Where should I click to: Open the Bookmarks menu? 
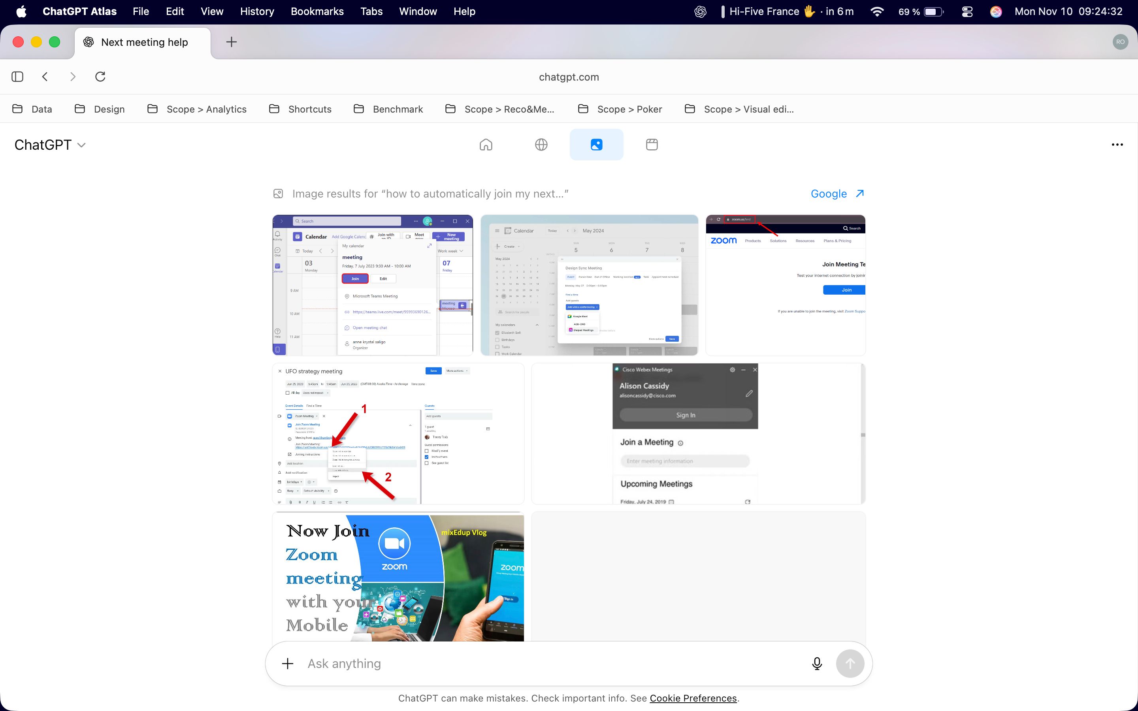click(317, 11)
